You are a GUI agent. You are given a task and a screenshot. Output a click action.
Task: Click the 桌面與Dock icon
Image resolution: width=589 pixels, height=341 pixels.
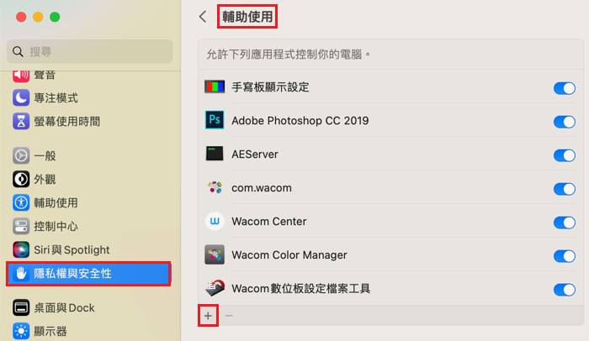point(21,307)
